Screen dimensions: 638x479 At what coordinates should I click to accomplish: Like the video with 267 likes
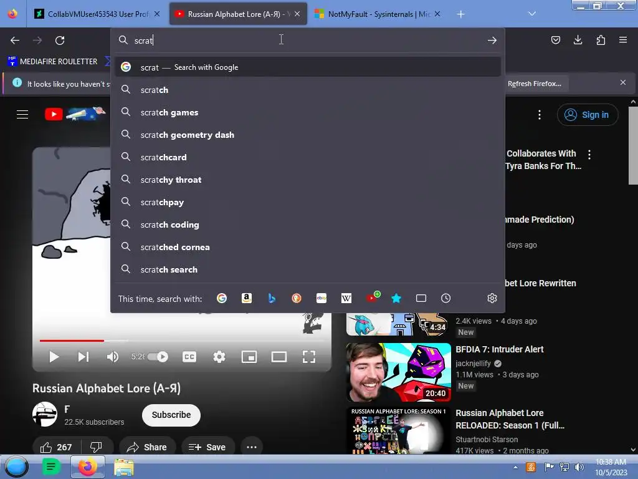point(57,447)
